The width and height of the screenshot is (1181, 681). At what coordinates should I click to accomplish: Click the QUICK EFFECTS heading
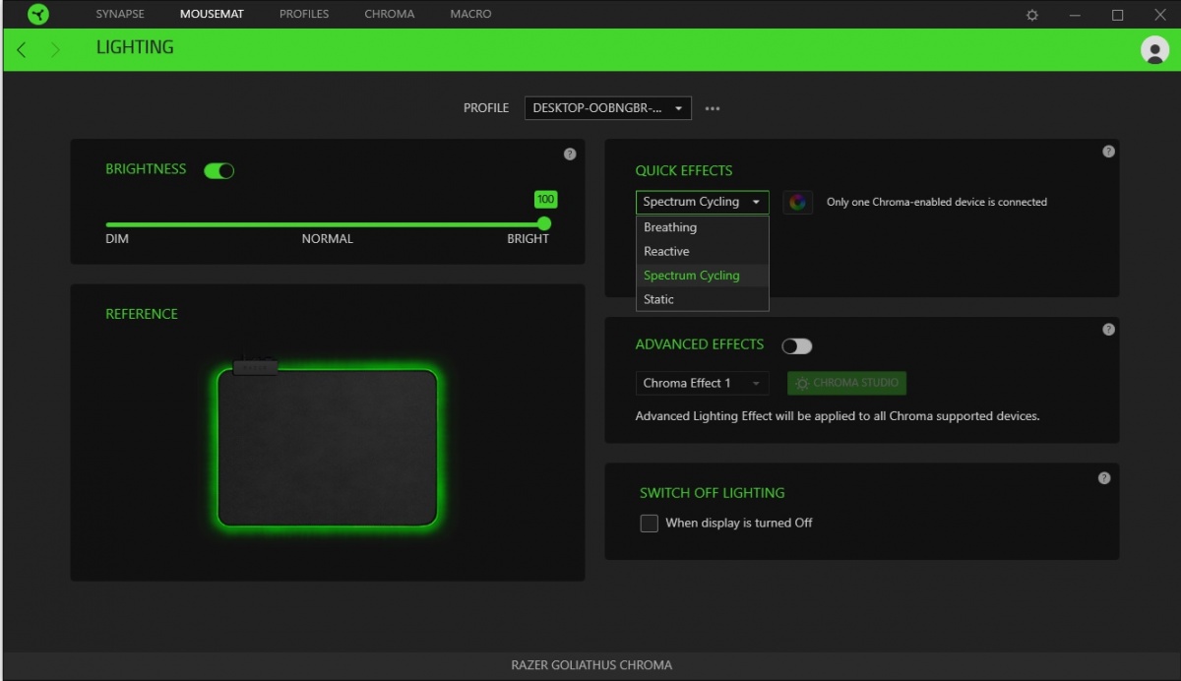(684, 171)
